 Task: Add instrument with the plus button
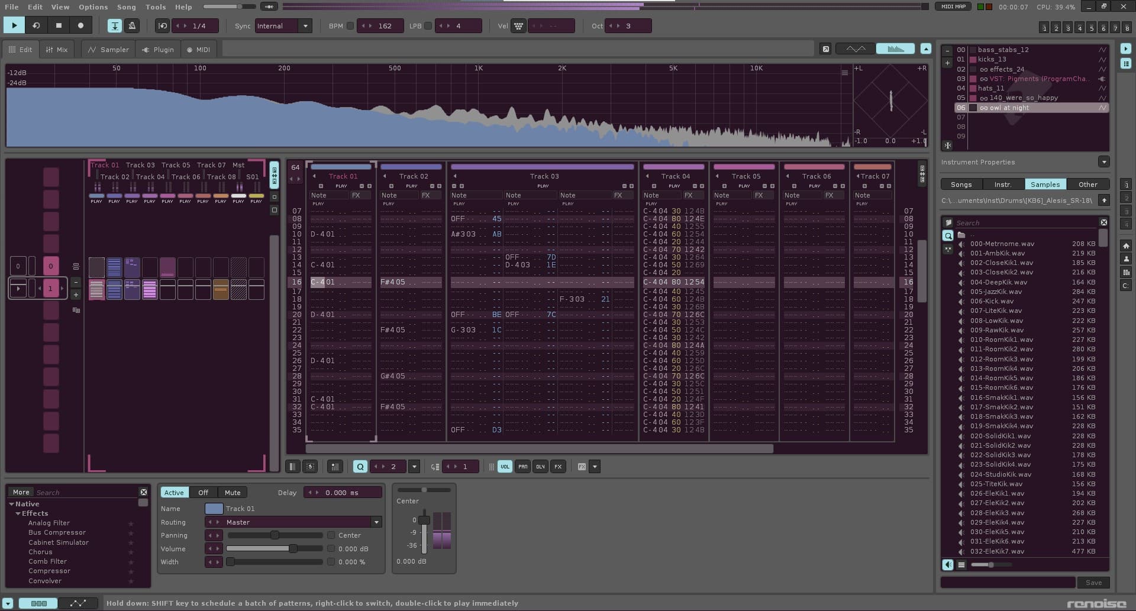[x=948, y=63]
